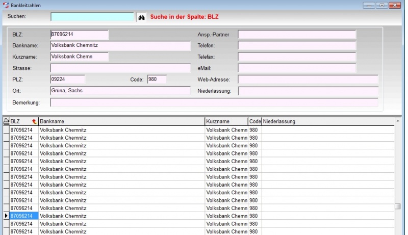Click the Telefax field
Viewport: 408px width, 235px height.
297,57
